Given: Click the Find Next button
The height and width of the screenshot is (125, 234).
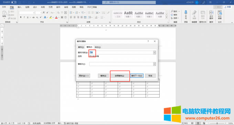Looking at the screenshot, I should click(137, 76).
